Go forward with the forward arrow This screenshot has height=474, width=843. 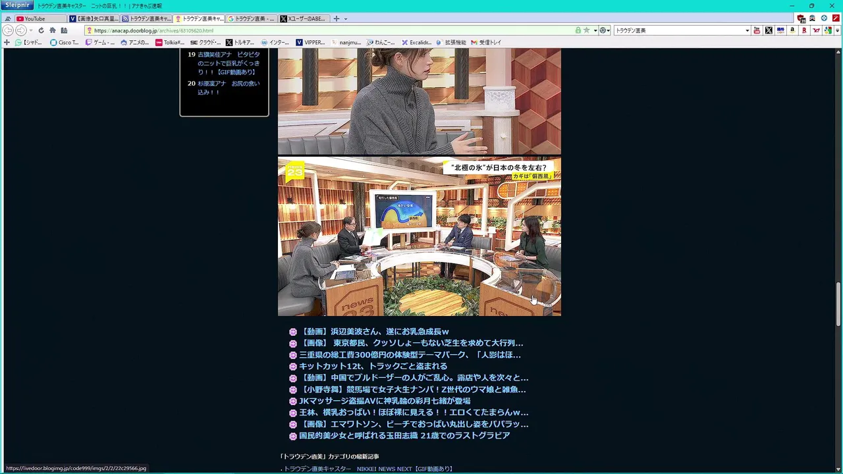coord(20,30)
